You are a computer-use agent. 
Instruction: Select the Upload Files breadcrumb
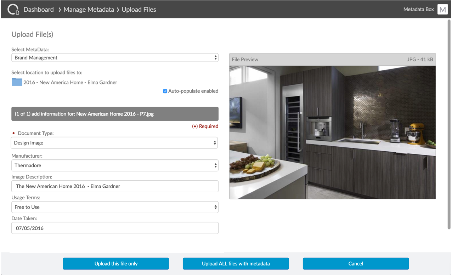[139, 10]
